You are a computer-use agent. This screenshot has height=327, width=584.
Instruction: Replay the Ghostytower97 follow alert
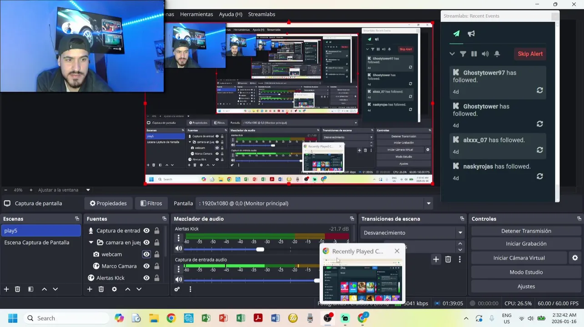[539, 90]
